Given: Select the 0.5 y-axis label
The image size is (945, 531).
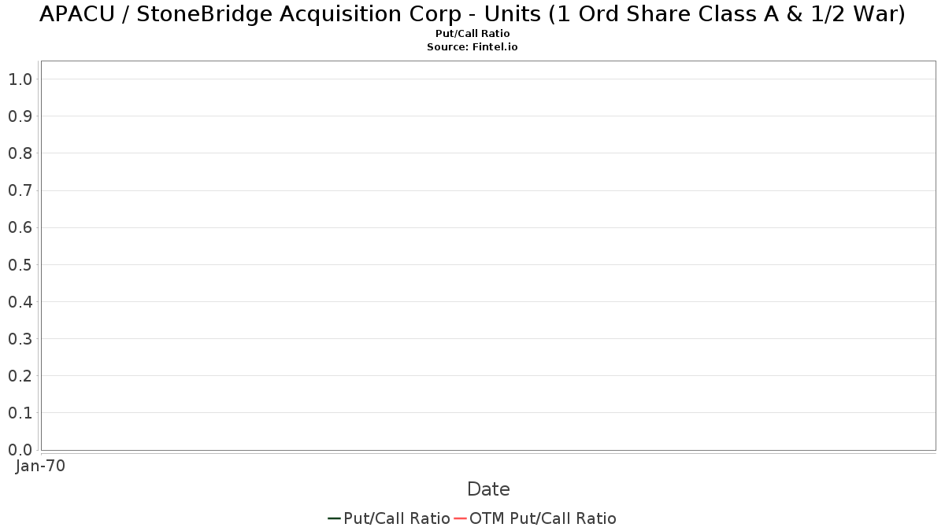Looking at the screenshot, I should click(20, 264).
